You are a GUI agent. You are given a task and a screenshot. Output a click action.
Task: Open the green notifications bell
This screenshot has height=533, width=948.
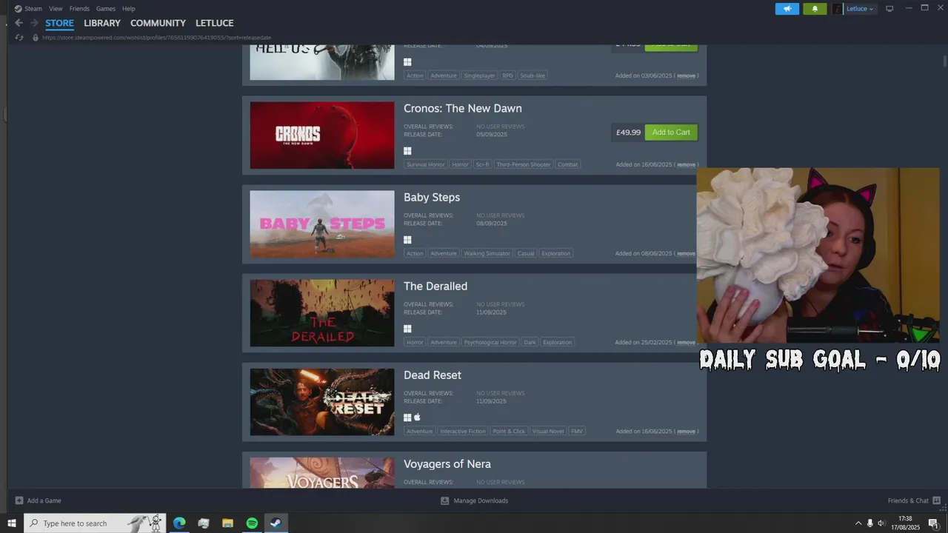coord(815,9)
